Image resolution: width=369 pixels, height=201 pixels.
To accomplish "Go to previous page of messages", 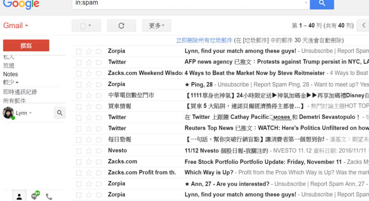I will [364, 26].
